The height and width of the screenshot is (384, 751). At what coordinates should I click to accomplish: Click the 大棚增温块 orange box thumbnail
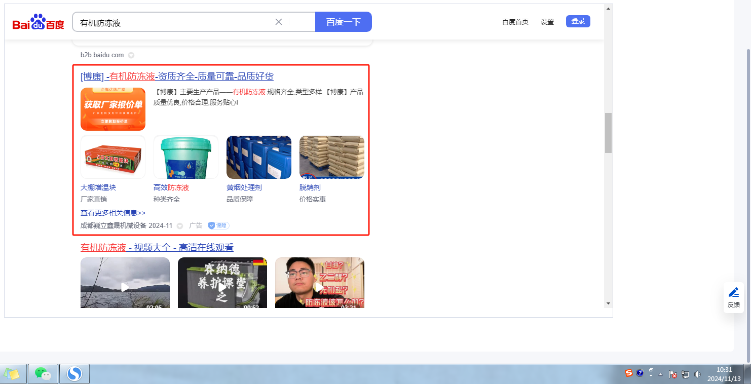click(113, 157)
